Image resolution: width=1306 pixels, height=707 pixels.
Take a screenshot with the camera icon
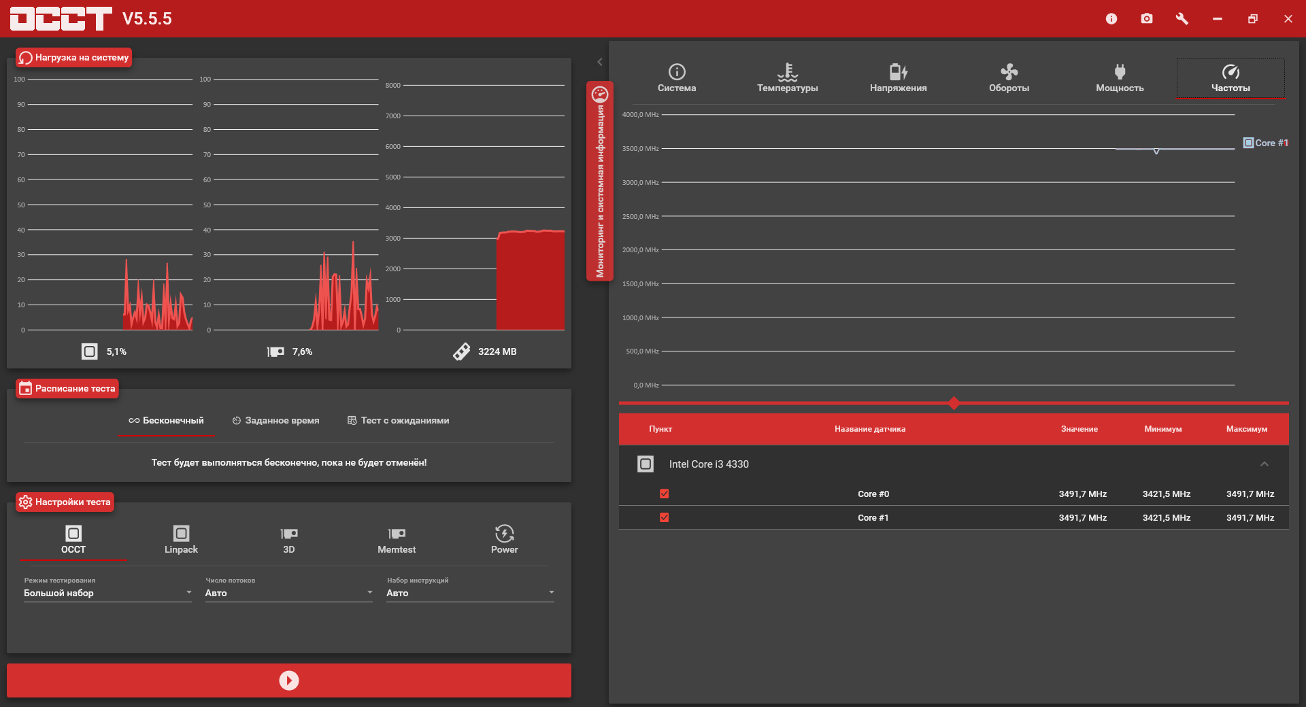(1147, 19)
